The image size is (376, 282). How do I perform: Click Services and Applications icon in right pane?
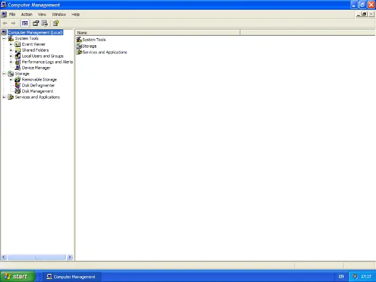[79, 52]
